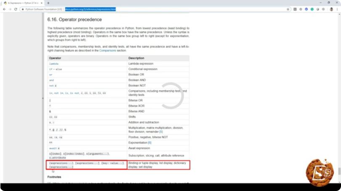Screen dimensions: 341x191
Task: Collapse the sidebar using the side handle
Action: pos(43,98)
